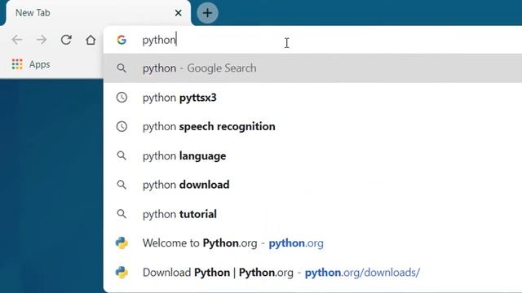Click the Google logo in the address bar
This screenshot has width=522, height=293.
coord(122,40)
